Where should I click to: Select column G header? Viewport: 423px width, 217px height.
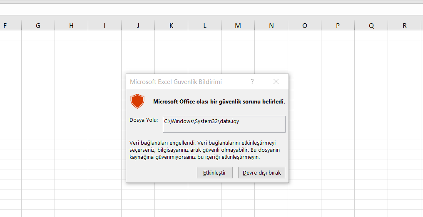click(38, 26)
